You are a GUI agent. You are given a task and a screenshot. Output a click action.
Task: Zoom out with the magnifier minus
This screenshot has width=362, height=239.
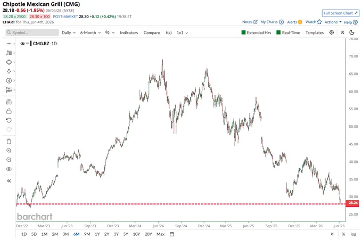tap(9, 160)
